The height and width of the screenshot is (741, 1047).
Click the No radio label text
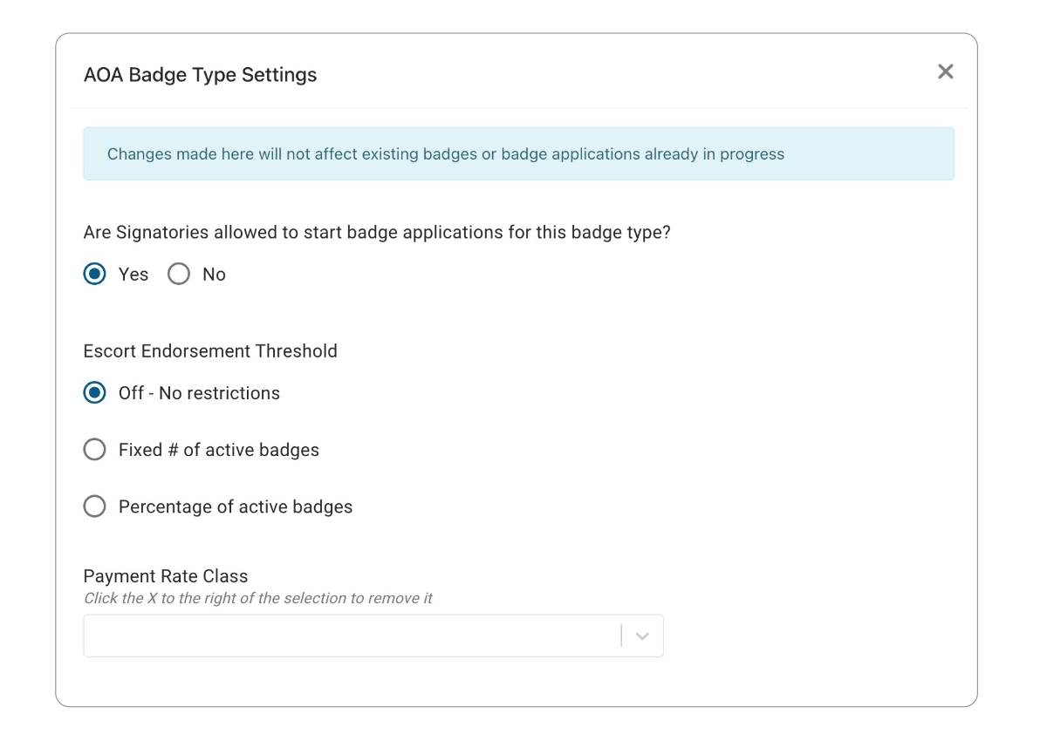pos(212,274)
